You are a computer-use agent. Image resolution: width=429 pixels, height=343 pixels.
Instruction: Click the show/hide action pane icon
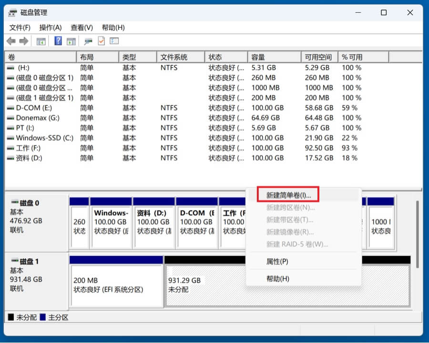71,41
